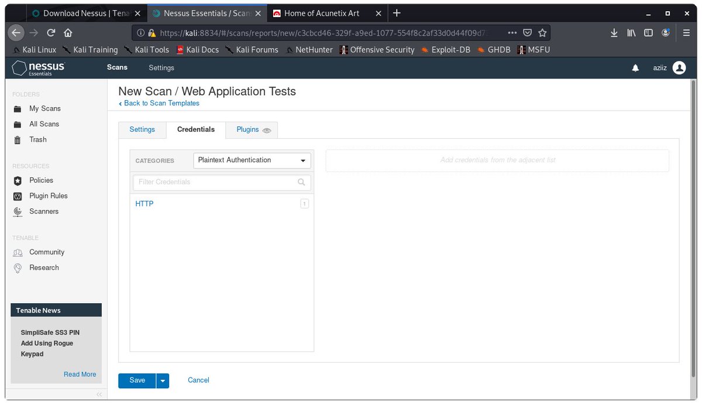
Task: Click the SimpliSafe SS3 PIN news headline
Action: pyautogui.click(x=50, y=344)
